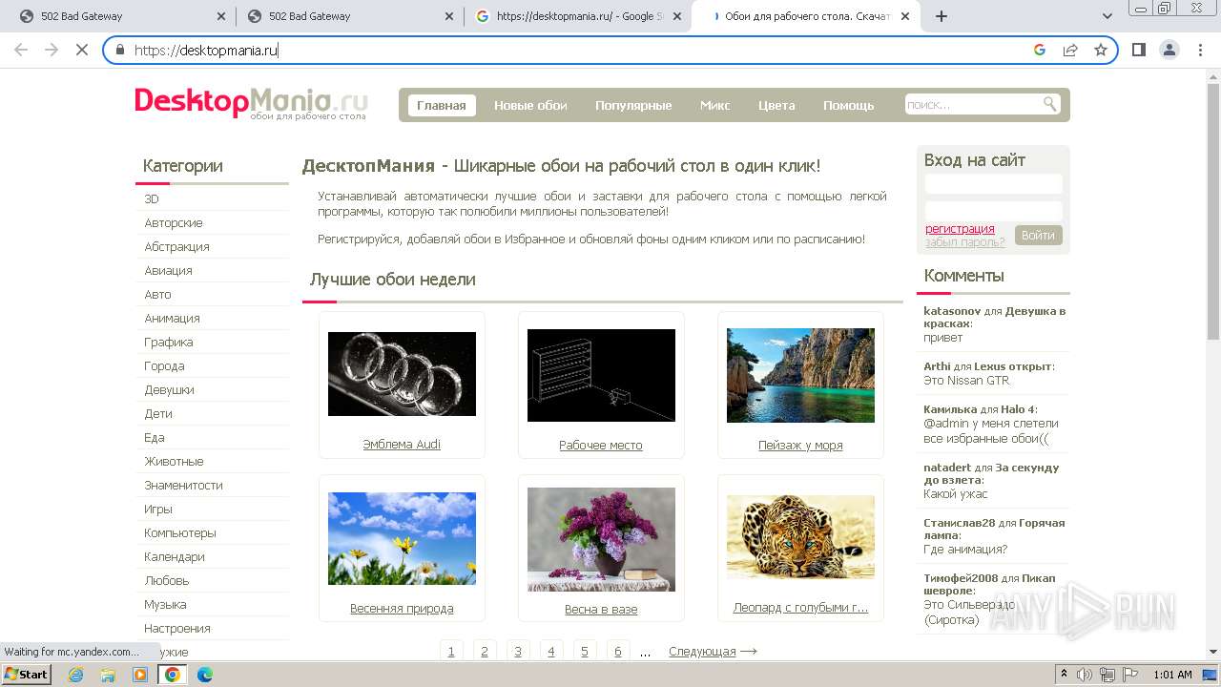
Task: Open the Авторские category
Action: (x=174, y=222)
